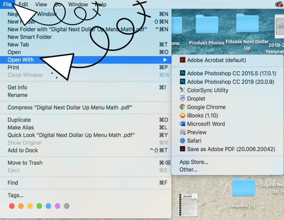This screenshot has height=220, width=284.
Task: Click the Open With submenu arrow
Action: tap(165, 60)
